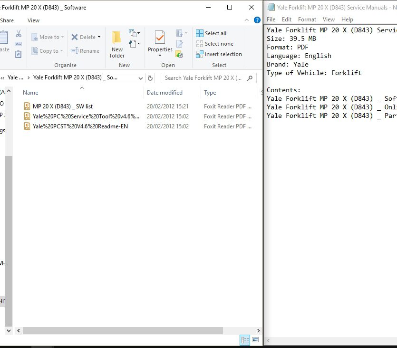Click the Cut scissors icon in ribbon
The width and height of the screenshot is (397, 348).
point(19,33)
